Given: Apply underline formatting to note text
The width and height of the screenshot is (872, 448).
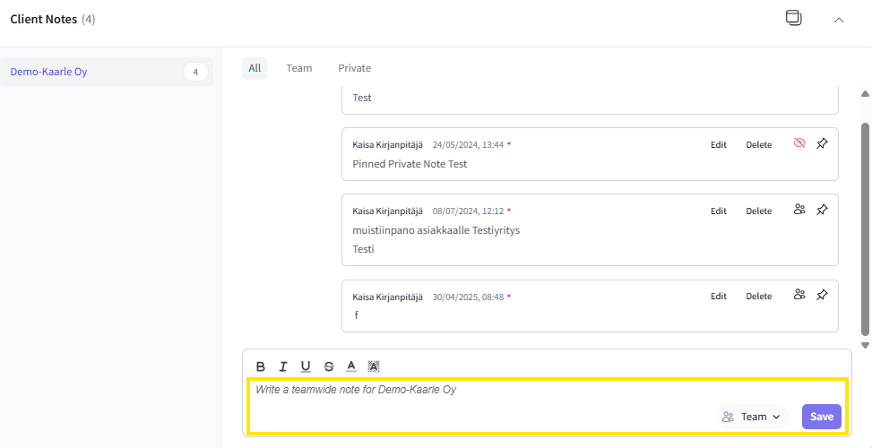Looking at the screenshot, I should coord(306,366).
